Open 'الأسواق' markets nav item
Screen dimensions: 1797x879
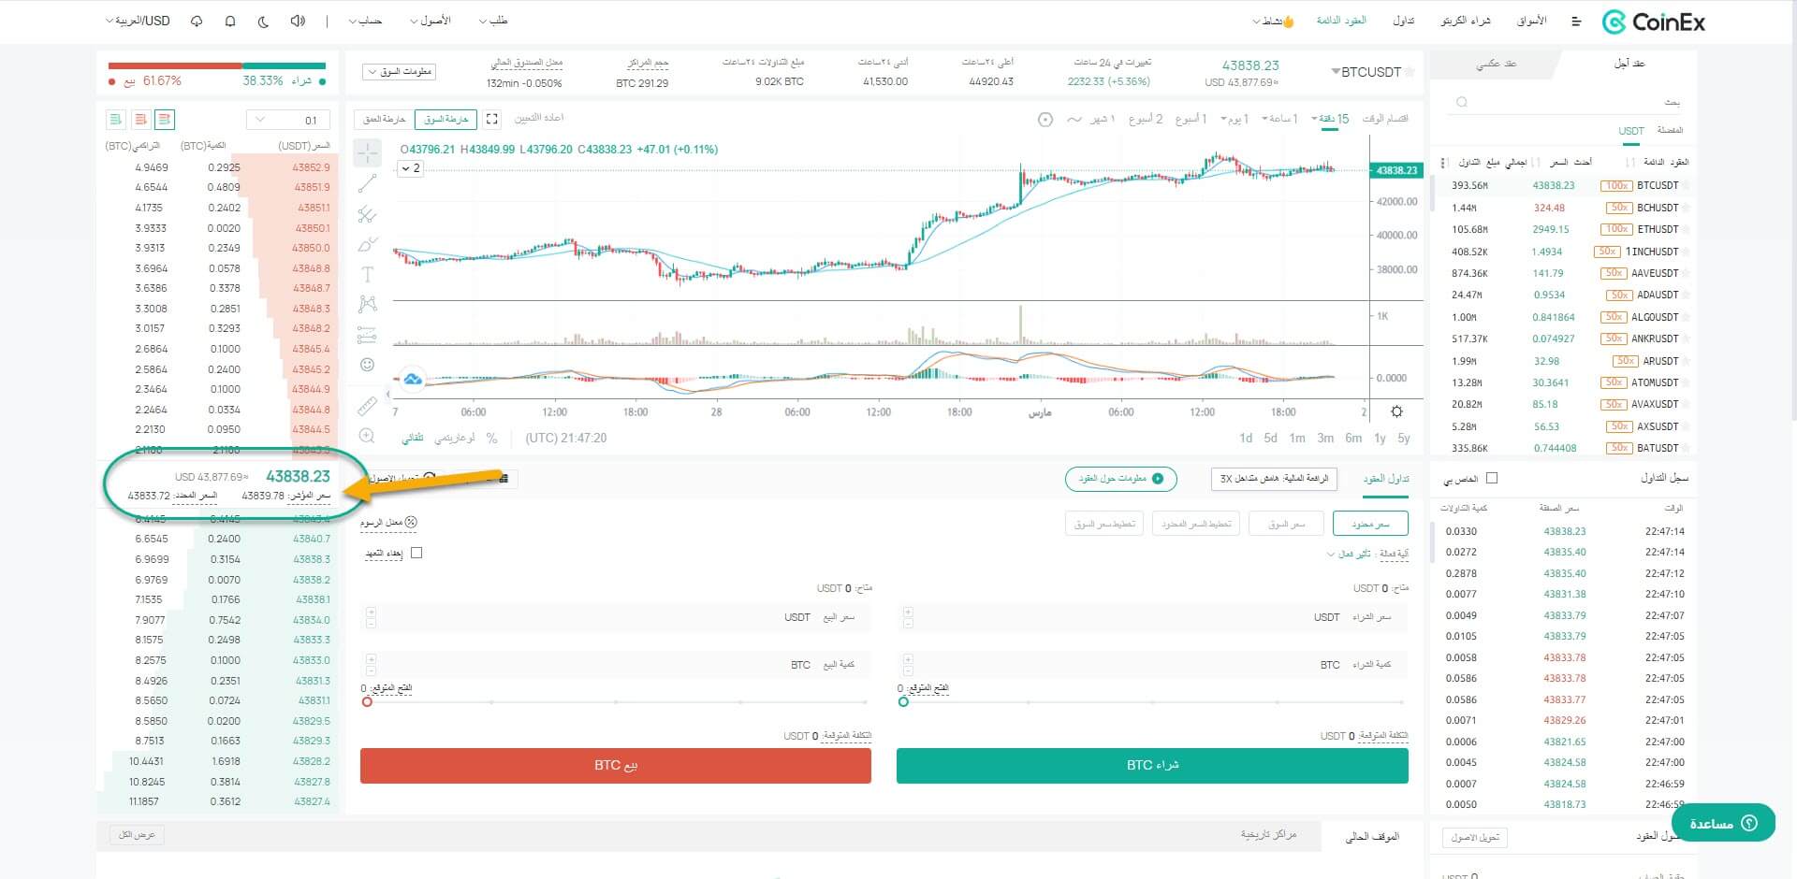(1532, 21)
